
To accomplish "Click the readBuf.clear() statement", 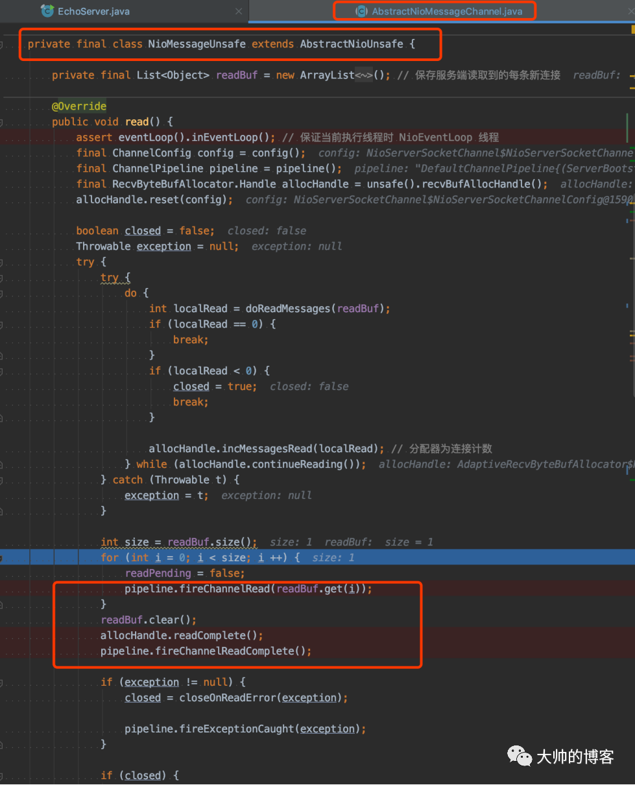I will tap(149, 620).
